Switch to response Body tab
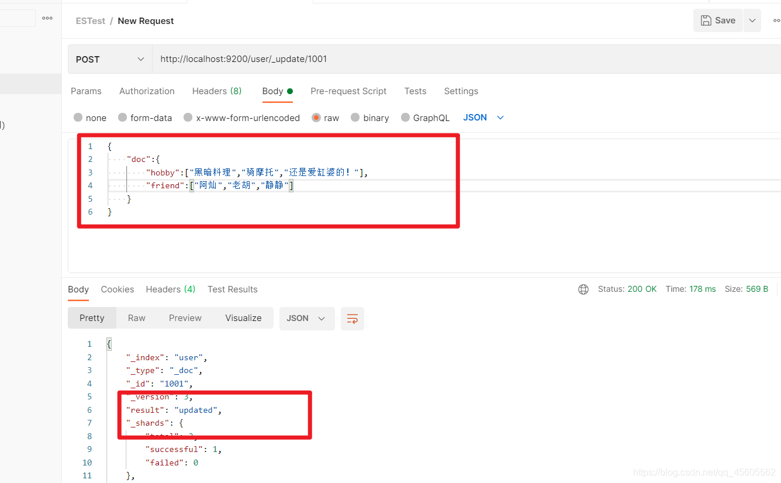 coord(78,289)
